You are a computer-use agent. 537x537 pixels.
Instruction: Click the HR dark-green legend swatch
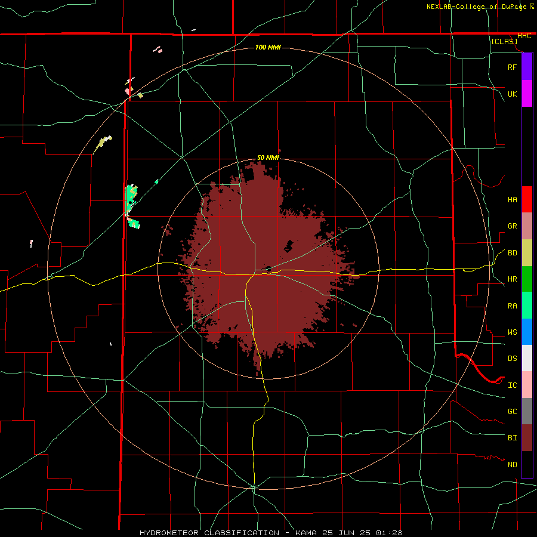[x=527, y=279]
